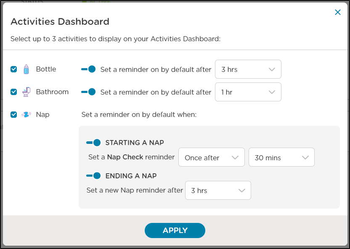
Task: Uncheck the Bottle activity checkbox
Action: point(13,69)
